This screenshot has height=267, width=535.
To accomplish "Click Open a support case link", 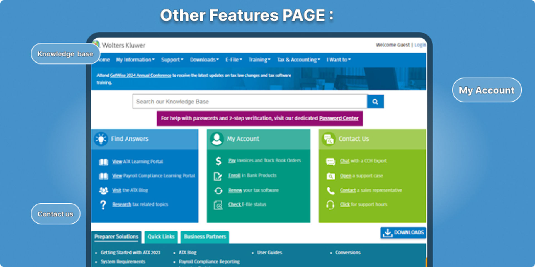I will [x=361, y=176].
